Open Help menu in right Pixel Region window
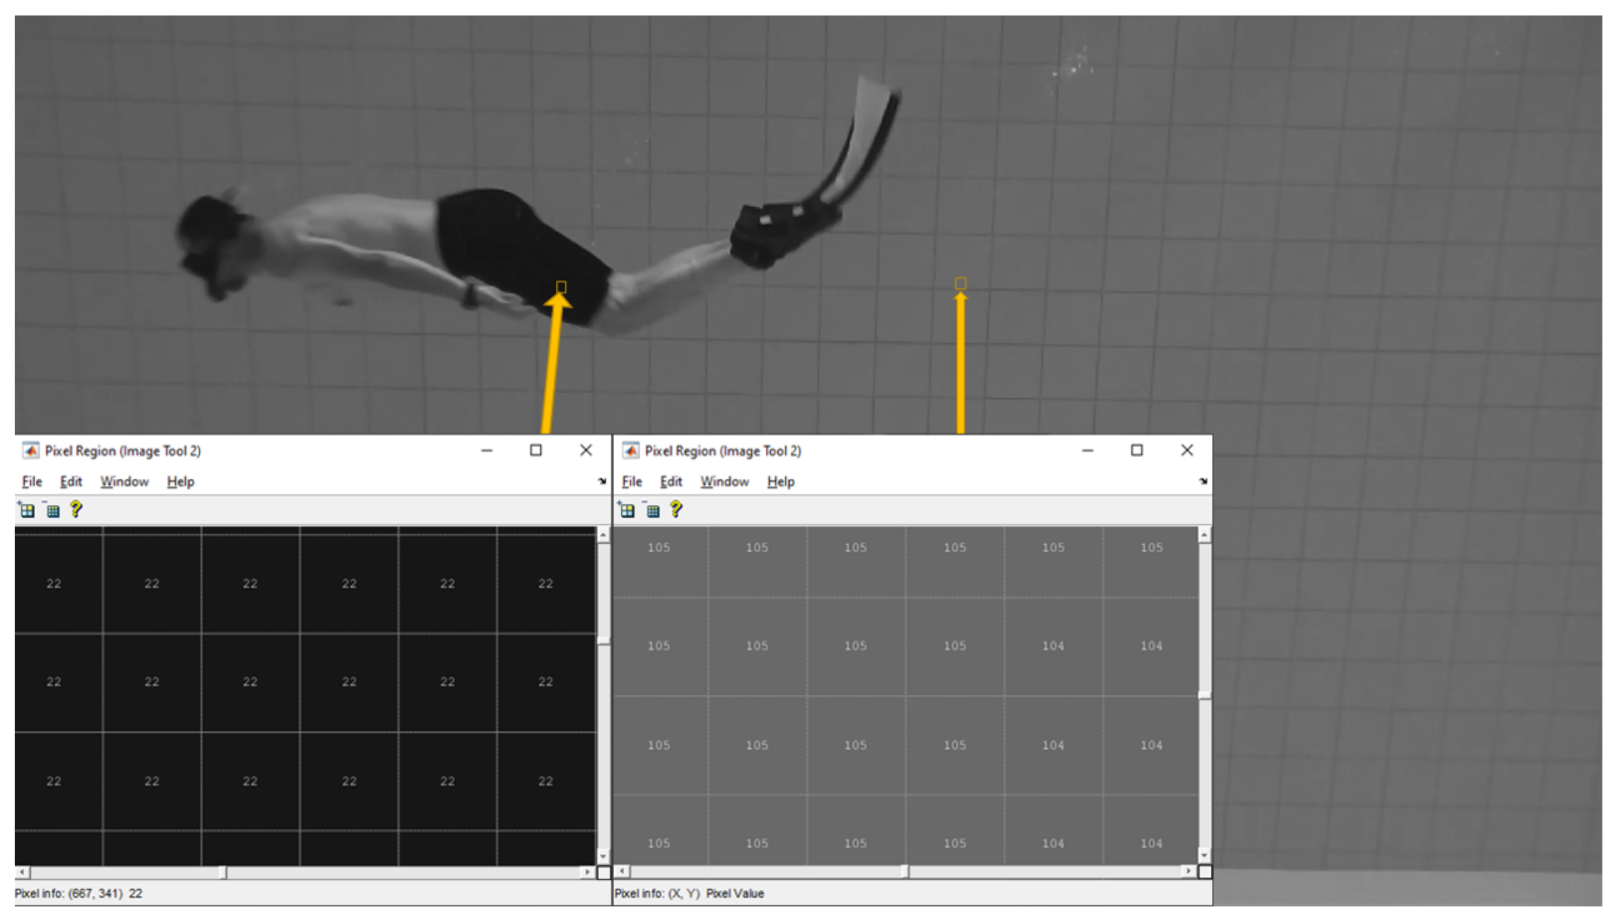Screen dimensions: 1615x921 [x=780, y=482]
